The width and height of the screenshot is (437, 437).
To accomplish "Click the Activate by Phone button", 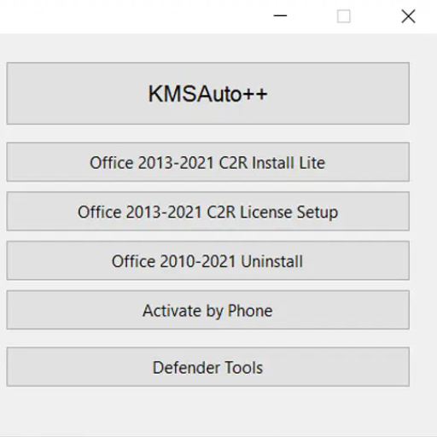I will 208,310.
